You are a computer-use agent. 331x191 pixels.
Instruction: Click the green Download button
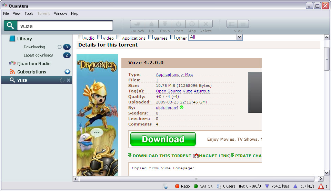[163, 139]
